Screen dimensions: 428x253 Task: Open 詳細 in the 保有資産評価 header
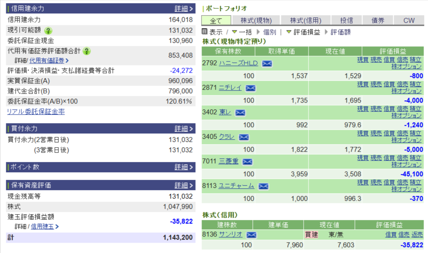(181, 185)
